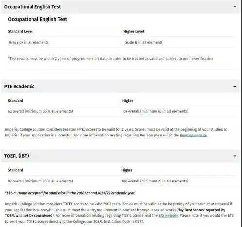Toggle the PTE Academic accordion header title
The image size is (242, 227).
pyautogui.click(x=19, y=86)
